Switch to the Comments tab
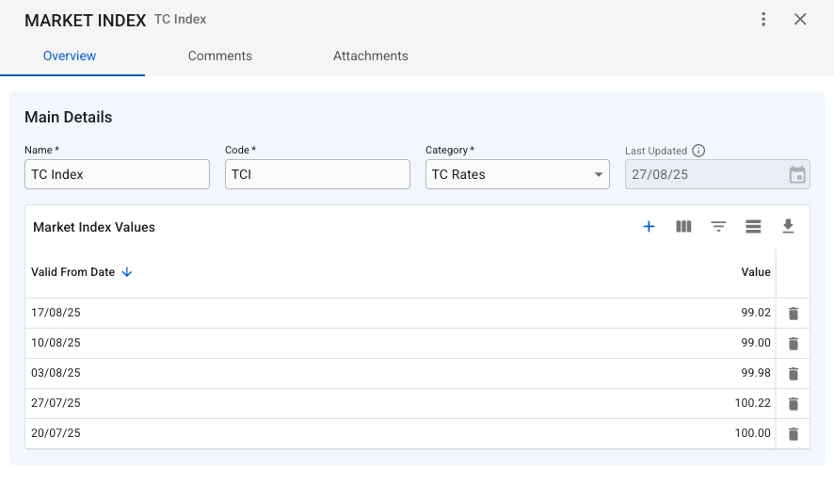 220,56
